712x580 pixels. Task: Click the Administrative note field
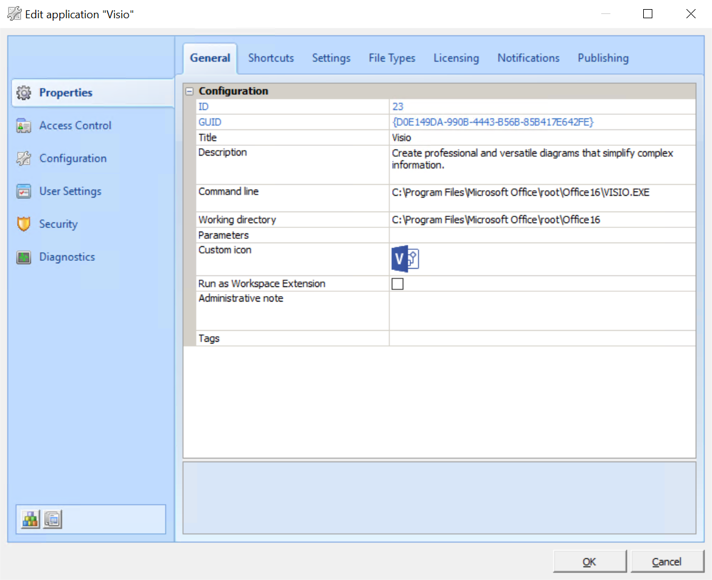coord(542,311)
